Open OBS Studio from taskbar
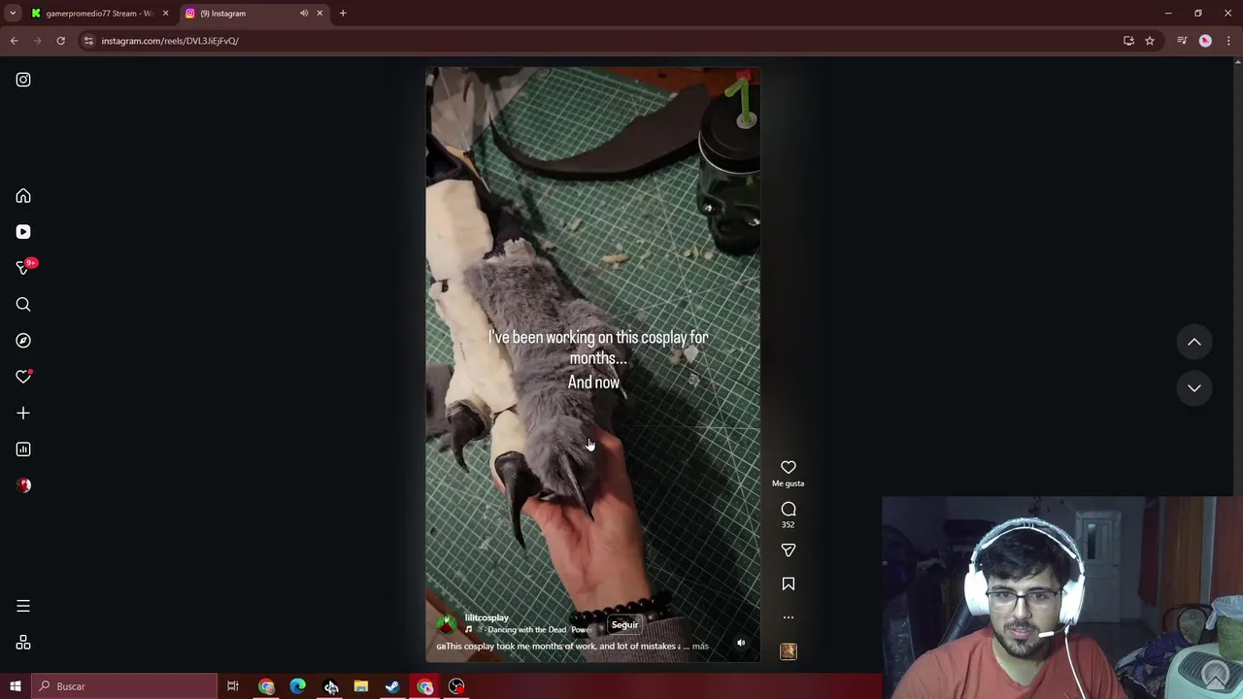Screen dimensions: 1243x699 (456, 686)
